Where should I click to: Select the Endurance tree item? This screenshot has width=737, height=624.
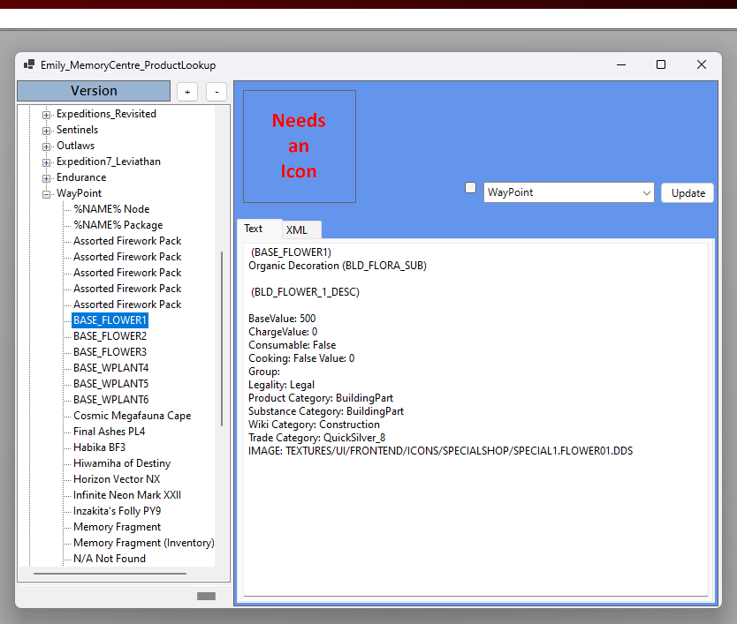pos(81,177)
